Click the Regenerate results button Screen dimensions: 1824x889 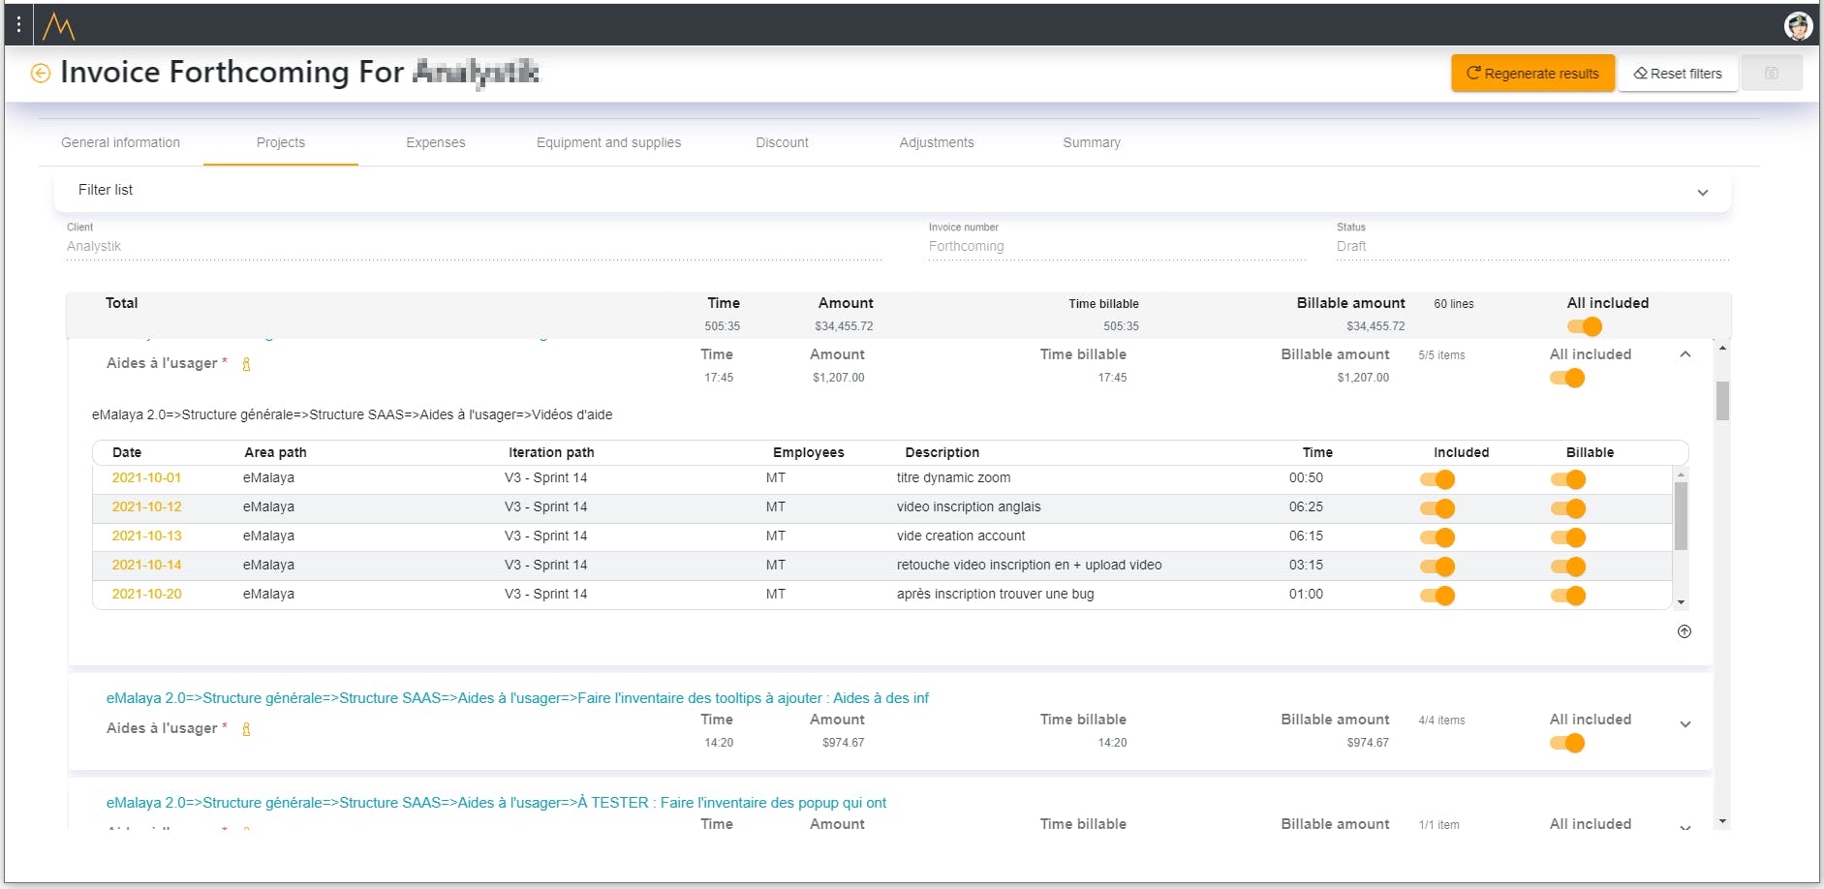point(1532,74)
